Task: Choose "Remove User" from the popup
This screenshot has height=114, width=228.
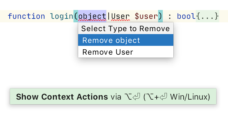Action: point(126,52)
